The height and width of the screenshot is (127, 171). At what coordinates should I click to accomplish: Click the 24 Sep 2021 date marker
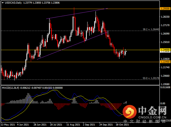click(x=106, y=125)
